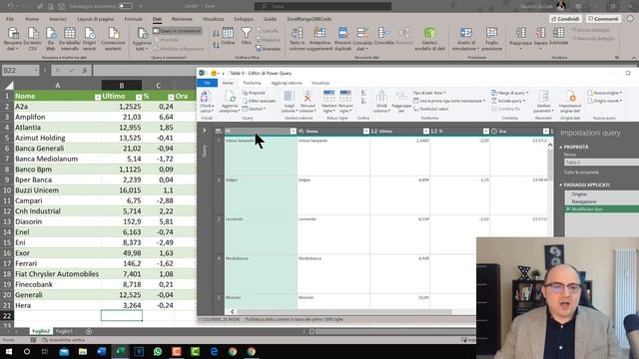Click Subtotale icon
This screenshot has height=359, width=639.
tap(558, 36)
